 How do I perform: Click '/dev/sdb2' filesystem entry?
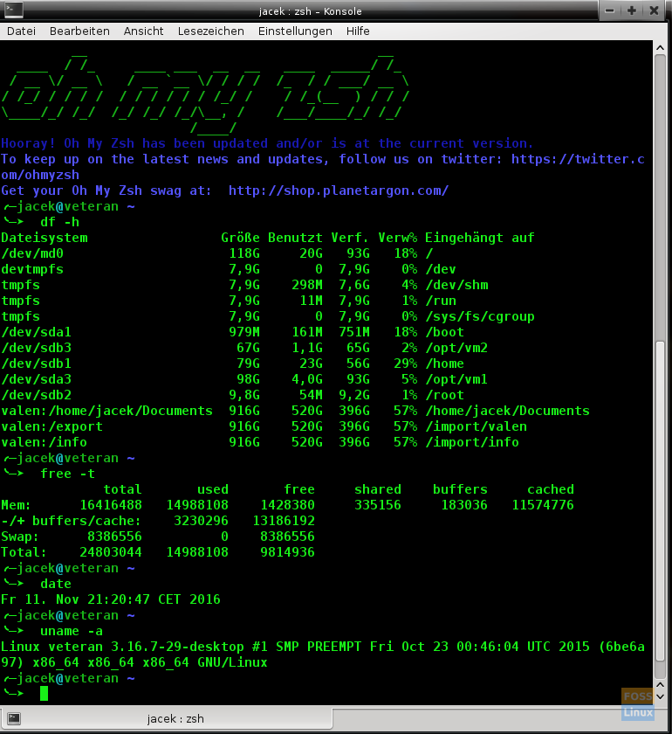pos(36,395)
